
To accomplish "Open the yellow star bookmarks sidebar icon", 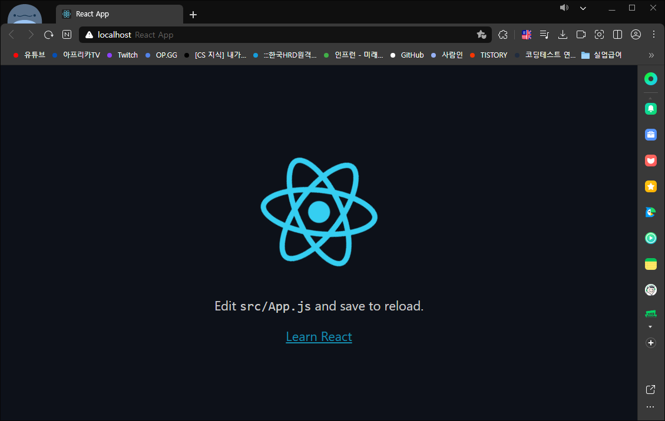I will pyautogui.click(x=651, y=186).
